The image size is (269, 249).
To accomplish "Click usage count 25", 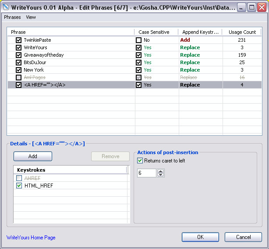I will 242,62.
